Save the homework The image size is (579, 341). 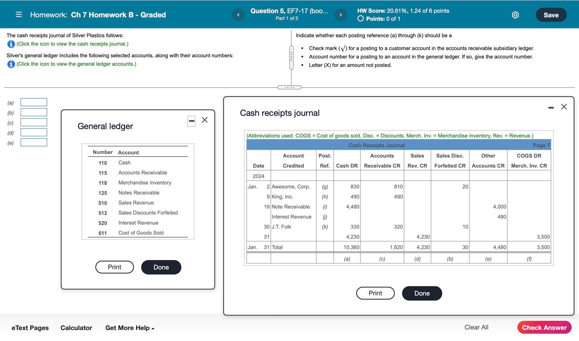click(x=551, y=15)
